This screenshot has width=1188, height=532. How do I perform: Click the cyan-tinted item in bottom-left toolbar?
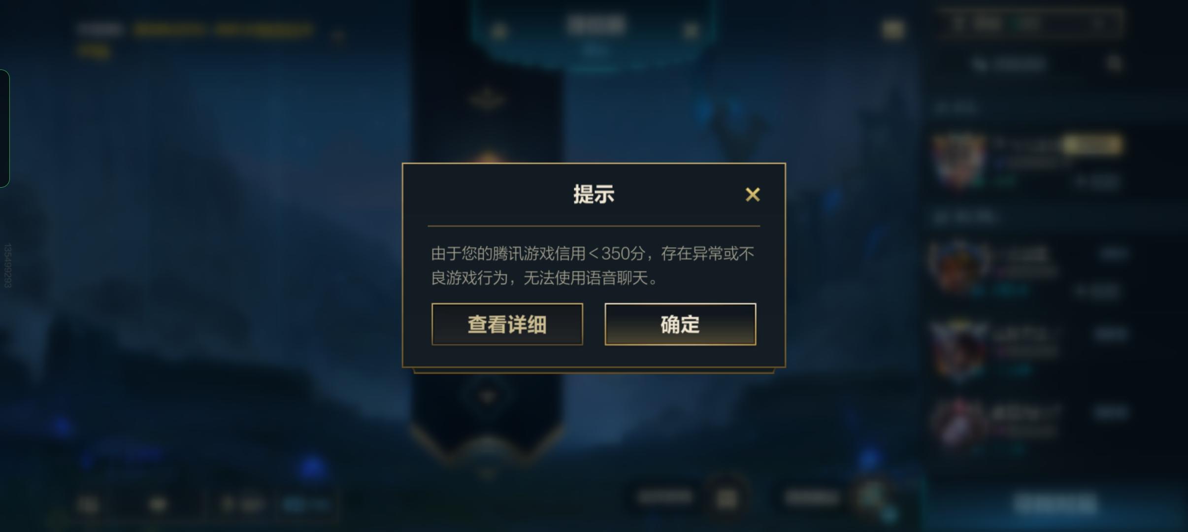click(x=305, y=504)
